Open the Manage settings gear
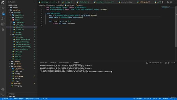This screenshot has height=100, width=177. coord(3,95)
